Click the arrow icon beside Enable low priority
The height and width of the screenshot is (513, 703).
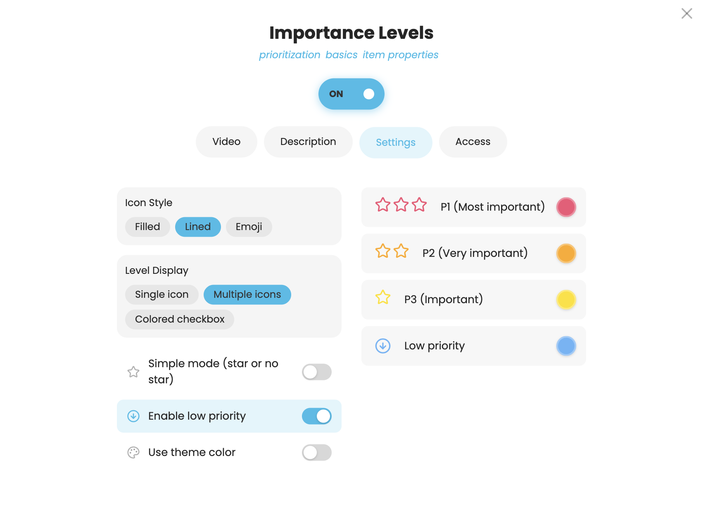point(133,416)
